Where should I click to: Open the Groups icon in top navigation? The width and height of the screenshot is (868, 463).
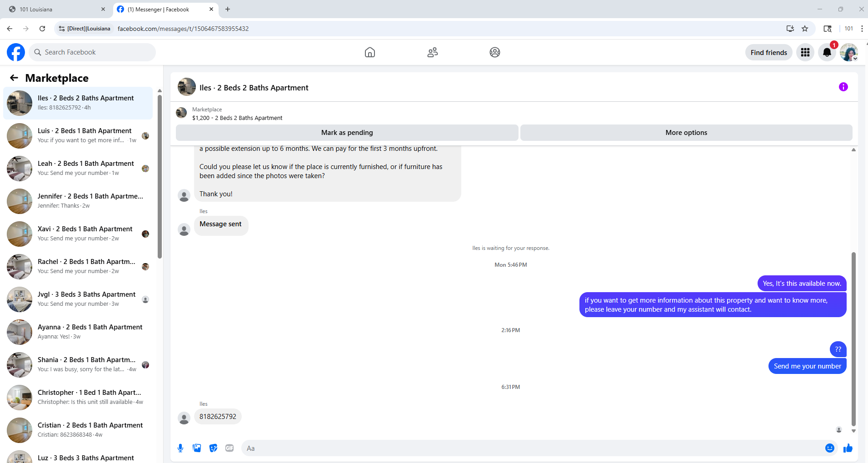pos(495,52)
